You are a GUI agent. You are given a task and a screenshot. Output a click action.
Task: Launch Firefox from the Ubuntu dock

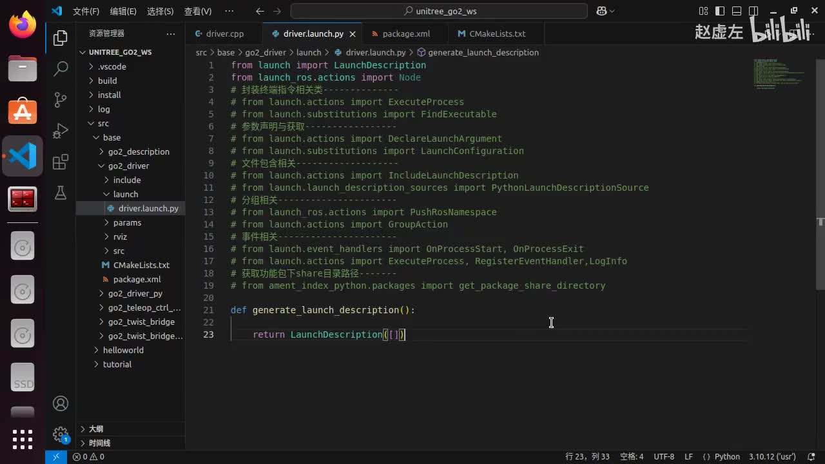coord(23,26)
